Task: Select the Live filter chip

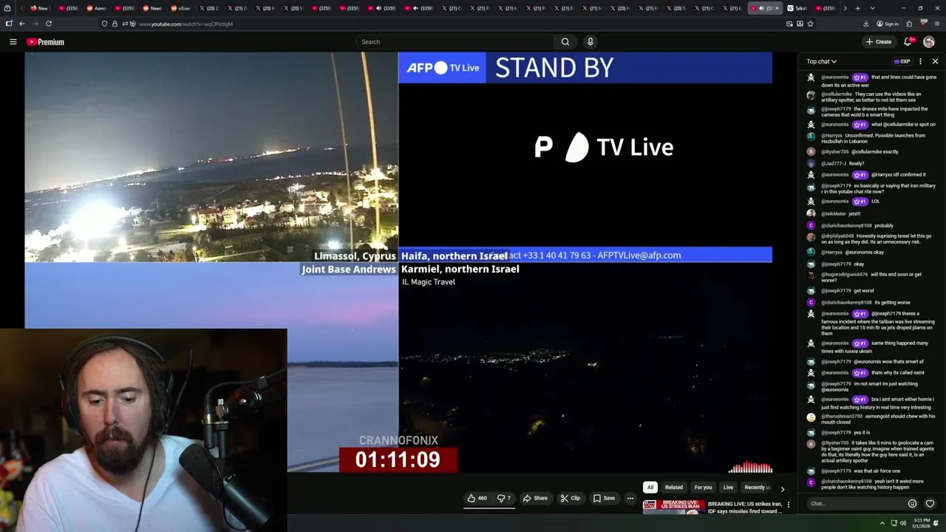Action: pos(728,488)
